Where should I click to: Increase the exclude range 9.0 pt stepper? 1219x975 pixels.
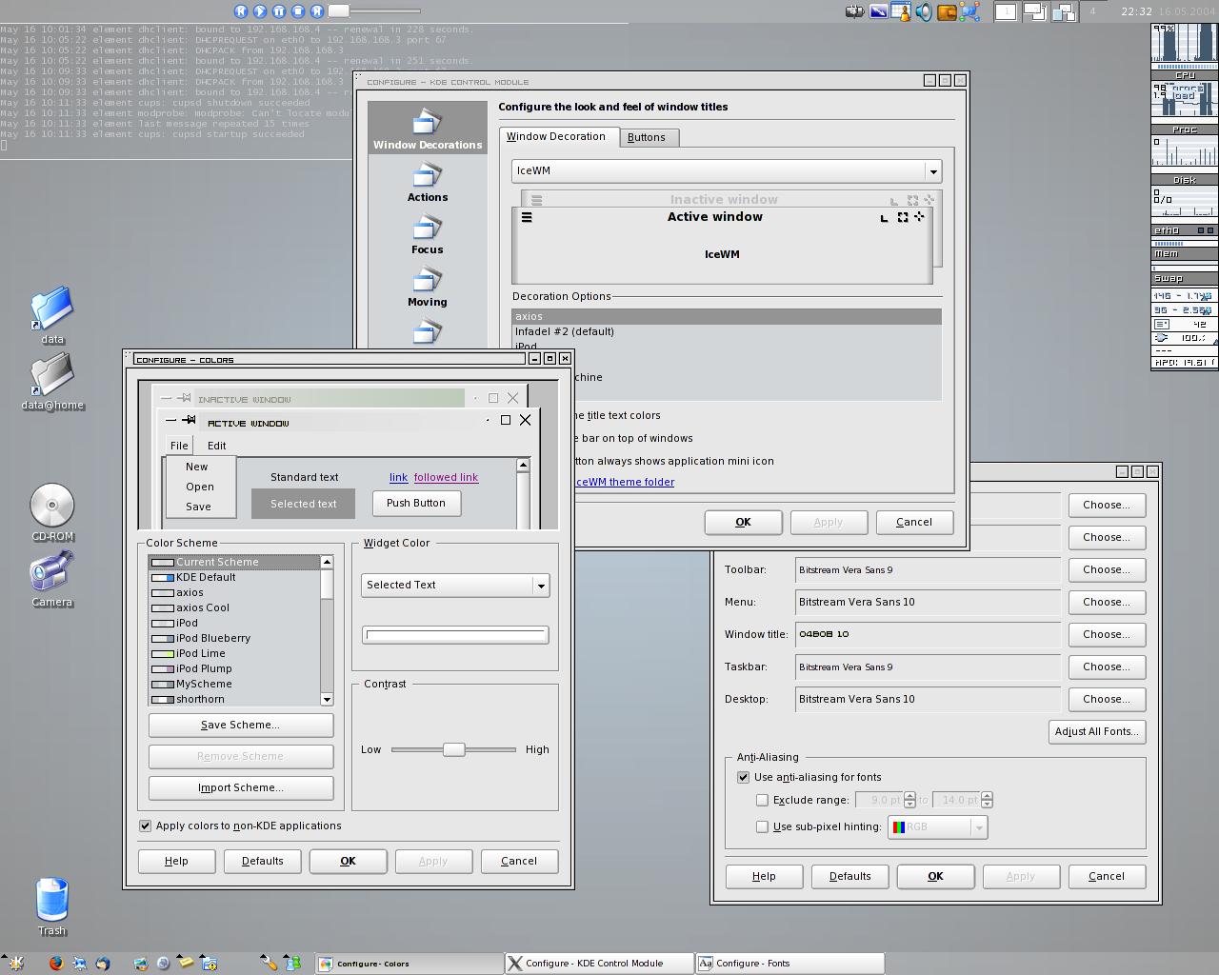click(909, 796)
